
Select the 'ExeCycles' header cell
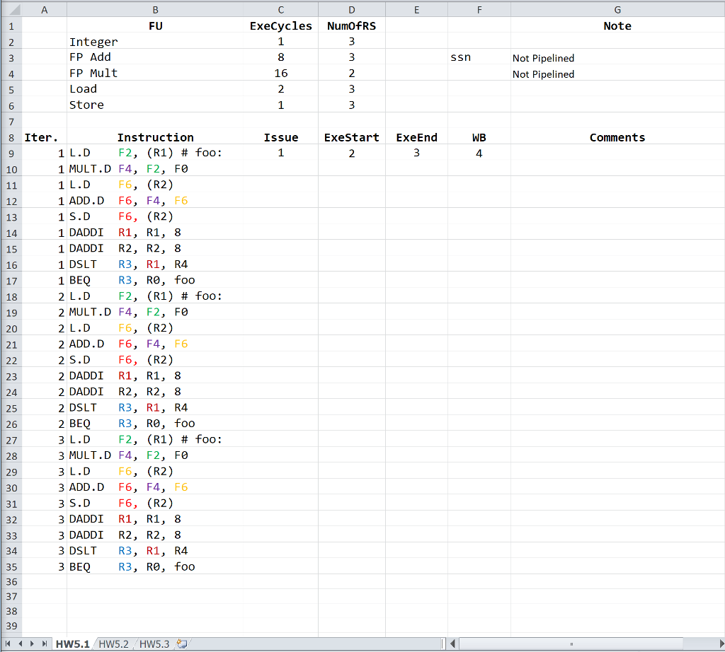point(281,26)
